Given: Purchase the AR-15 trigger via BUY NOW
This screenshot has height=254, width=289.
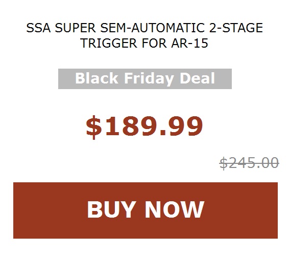Looking at the screenshot, I should [146, 210].
